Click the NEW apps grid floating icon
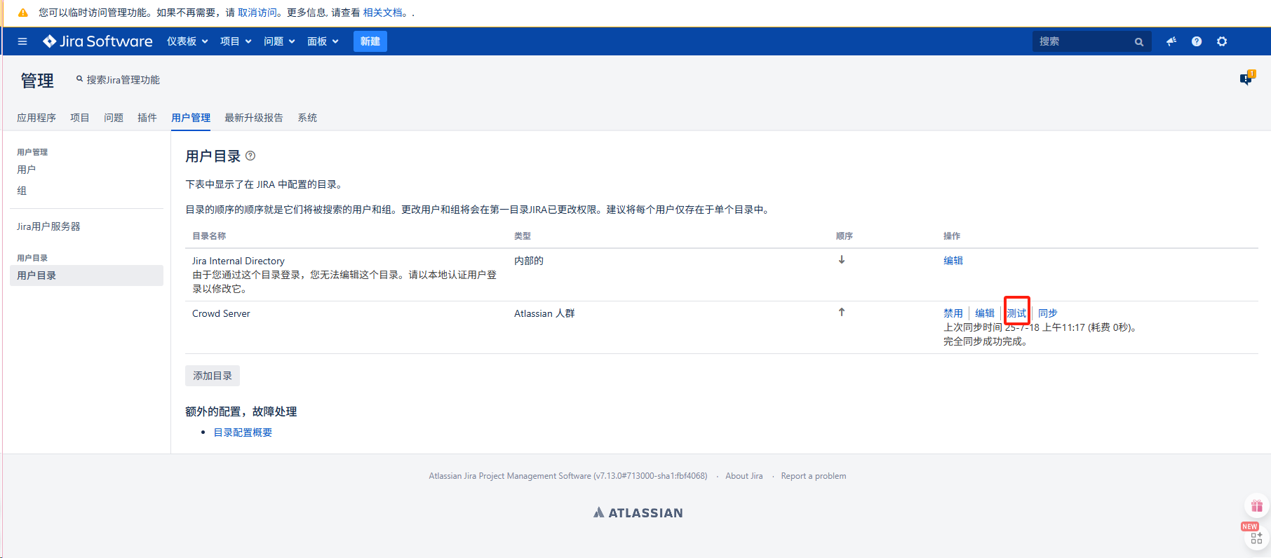The height and width of the screenshot is (558, 1271). tap(1256, 538)
